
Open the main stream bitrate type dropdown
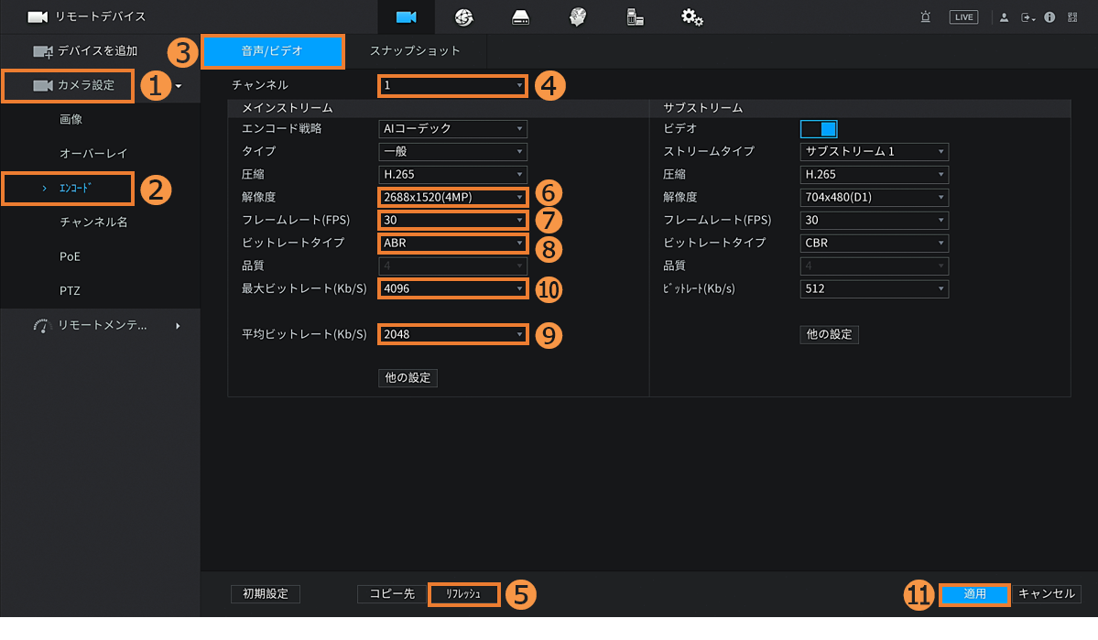[x=452, y=243]
